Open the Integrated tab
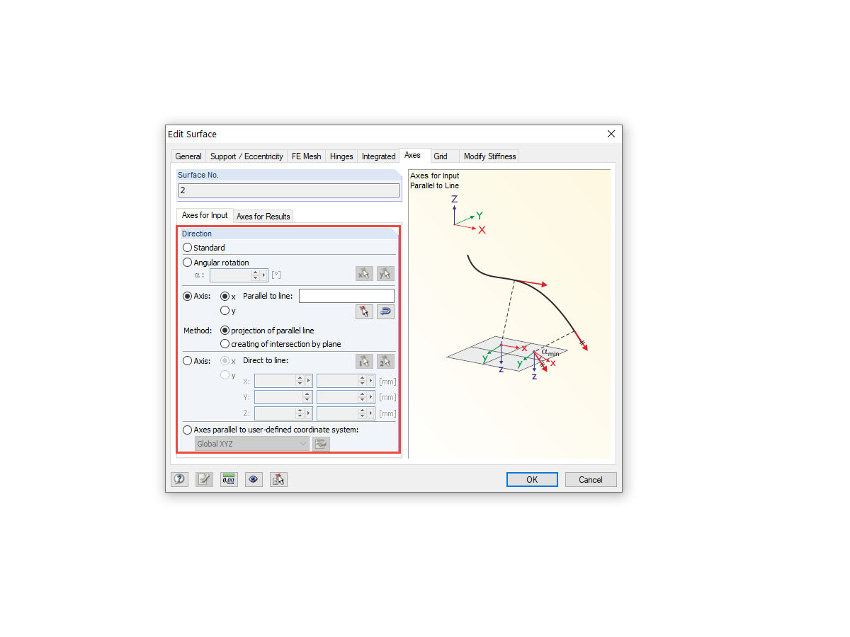The image size is (850, 637). (378, 156)
